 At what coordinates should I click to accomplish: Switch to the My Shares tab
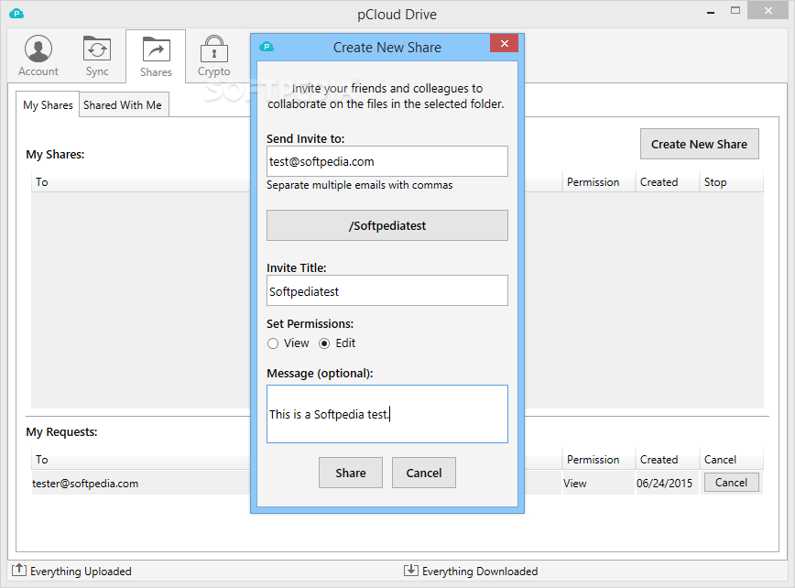[48, 105]
